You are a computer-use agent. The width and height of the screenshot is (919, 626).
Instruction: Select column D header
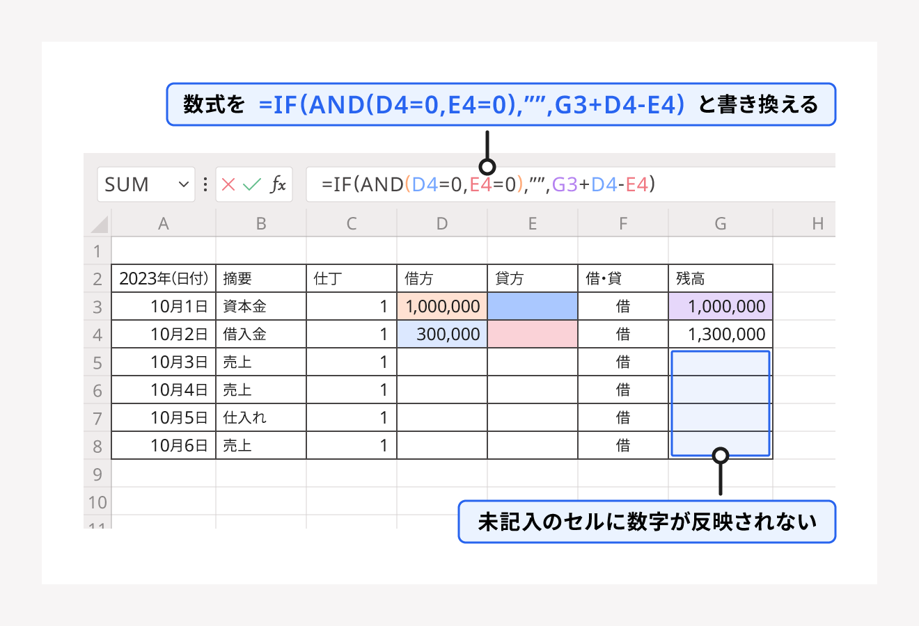pos(442,223)
